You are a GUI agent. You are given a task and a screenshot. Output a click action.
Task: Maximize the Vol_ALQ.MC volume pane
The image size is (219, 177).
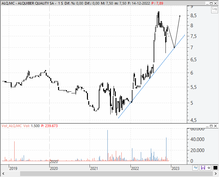[211, 126]
